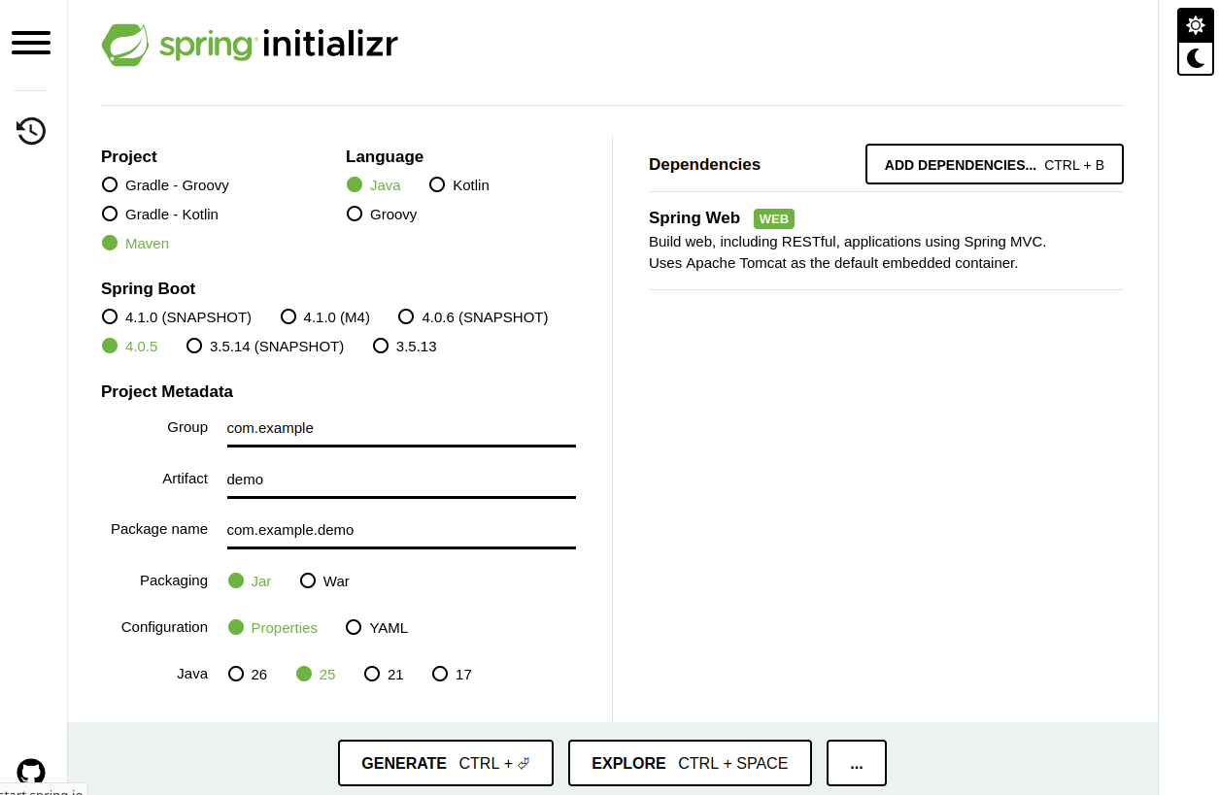Click the Explore project button

[x=690, y=763]
